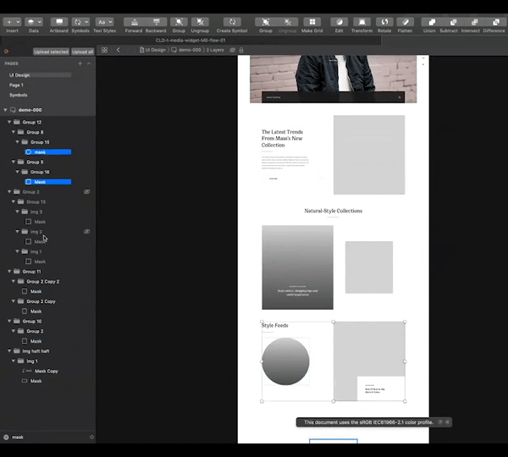This screenshot has height=457, width=508.
Task: Move layer Backward in toolbar
Action: 156,22
